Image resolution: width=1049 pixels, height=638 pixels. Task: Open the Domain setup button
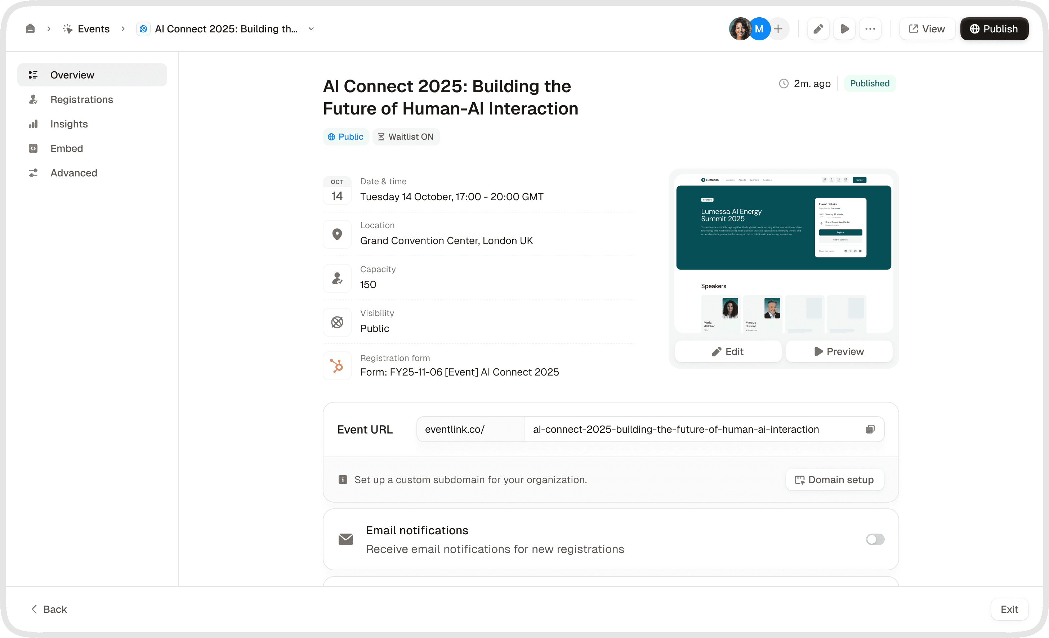coord(834,480)
